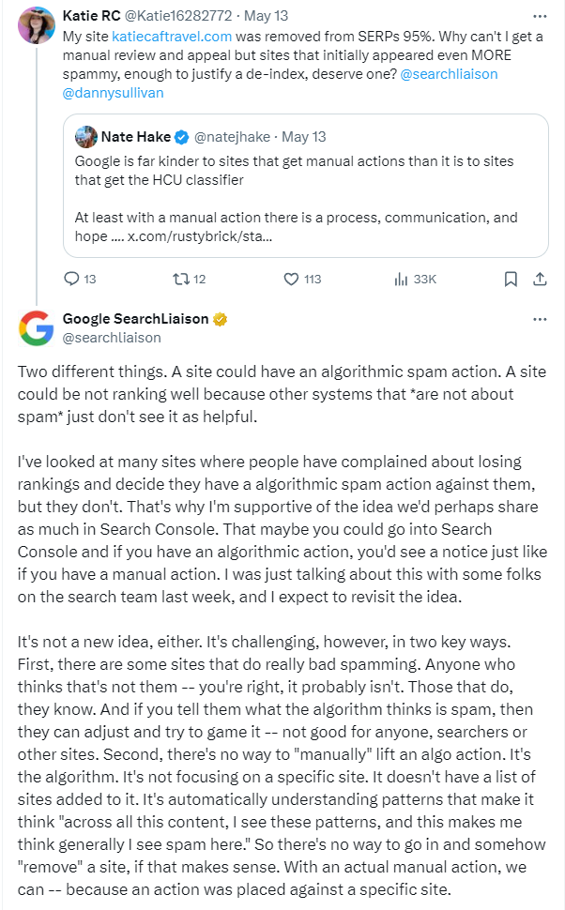Click the reply icon showing 13 comments
Screen dimensions: 565x910
(x=71, y=280)
